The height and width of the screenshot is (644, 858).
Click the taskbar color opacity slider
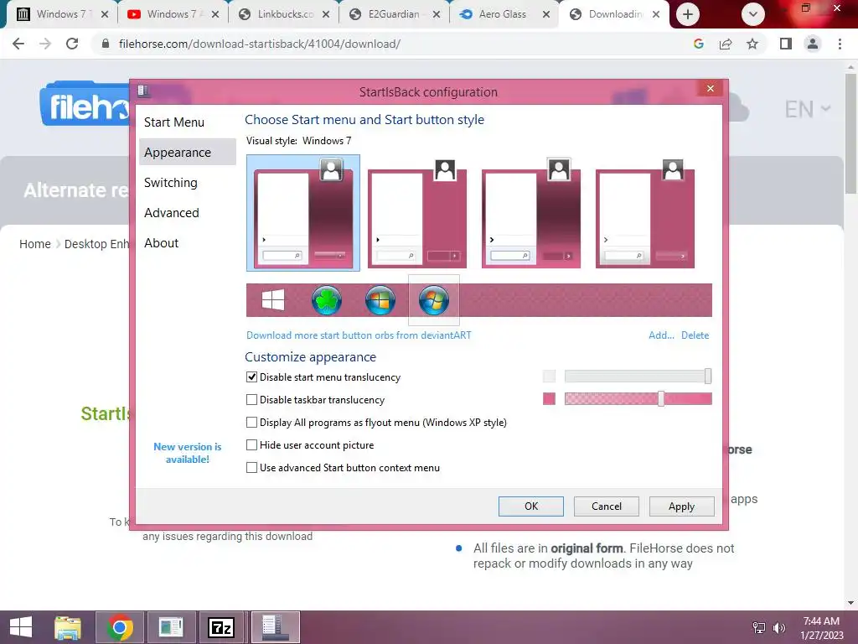click(638, 398)
